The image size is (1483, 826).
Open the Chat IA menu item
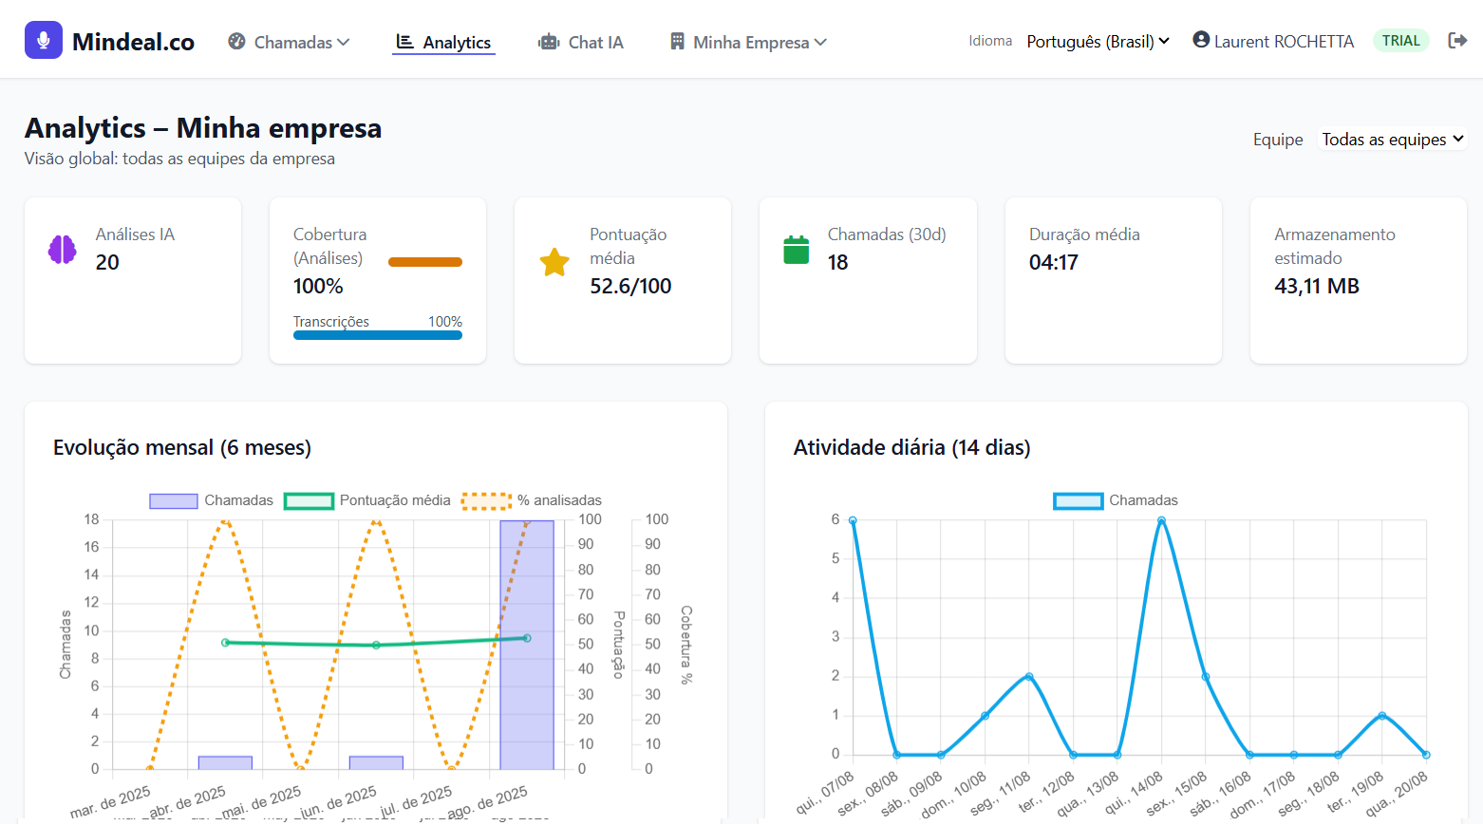(x=581, y=42)
